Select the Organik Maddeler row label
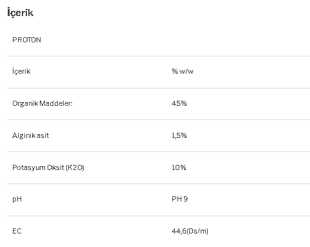Image resolution: width=310 pixels, height=247 pixels. click(x=42, y=103)
